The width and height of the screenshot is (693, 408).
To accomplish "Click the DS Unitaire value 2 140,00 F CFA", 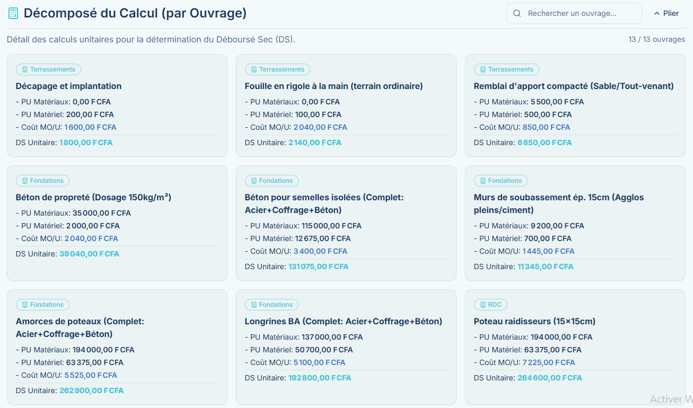I will [x=315, y=143].
